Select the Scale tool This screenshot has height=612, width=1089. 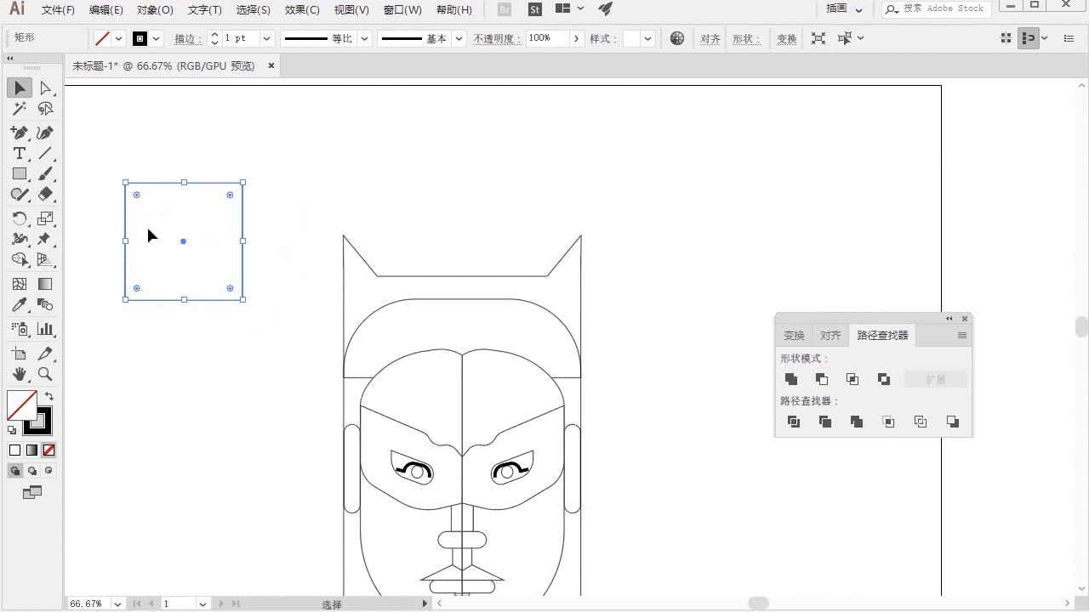[45, 219]
